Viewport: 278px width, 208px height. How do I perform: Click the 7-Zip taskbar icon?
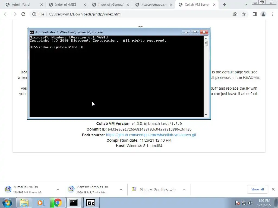(x=90, y=203)
